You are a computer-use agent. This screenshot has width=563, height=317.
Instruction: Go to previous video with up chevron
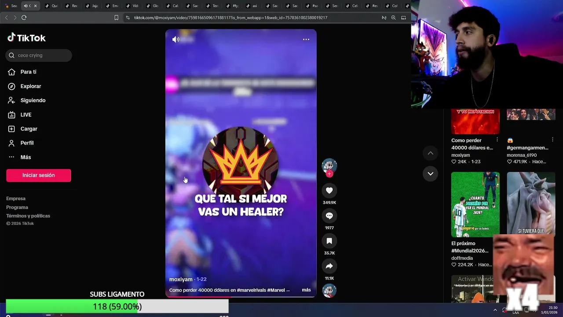(431, 153)
